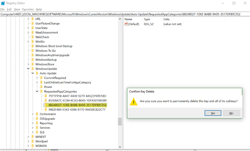
Task: Select the 7971F918-A847 key folder icon
Action: (x=46, y=96)
